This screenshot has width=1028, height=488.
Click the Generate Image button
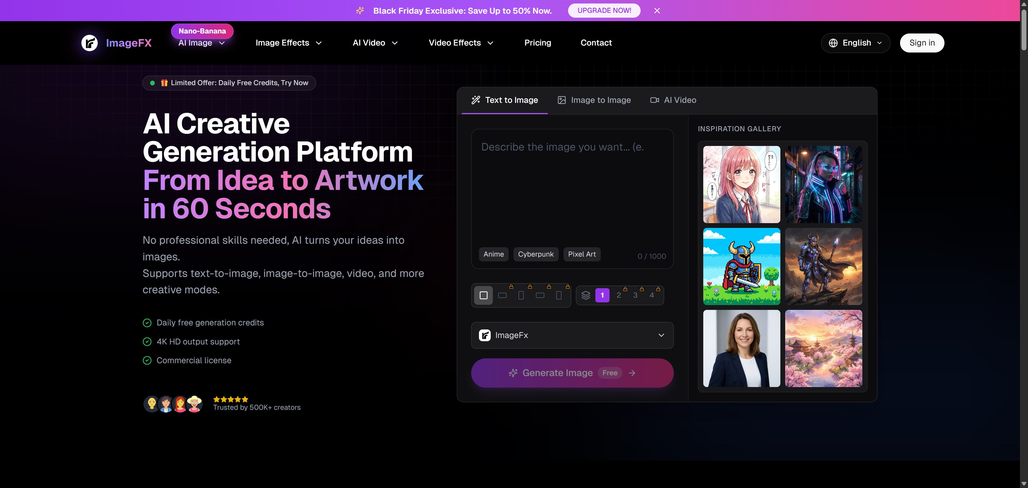coord(572,373)
